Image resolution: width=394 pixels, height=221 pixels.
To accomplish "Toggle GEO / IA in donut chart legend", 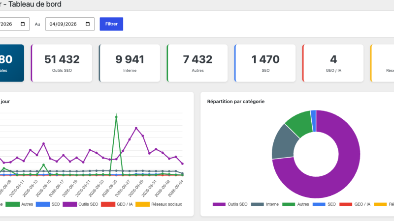I will (x=355, y=204).
